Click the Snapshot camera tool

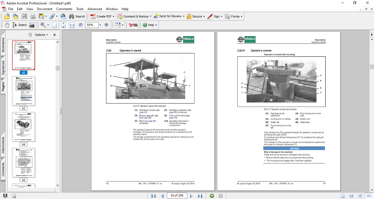tap(32, 25)
